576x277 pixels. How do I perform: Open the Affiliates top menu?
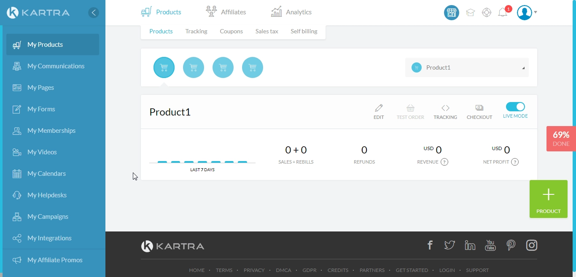[x=226, y=12]
